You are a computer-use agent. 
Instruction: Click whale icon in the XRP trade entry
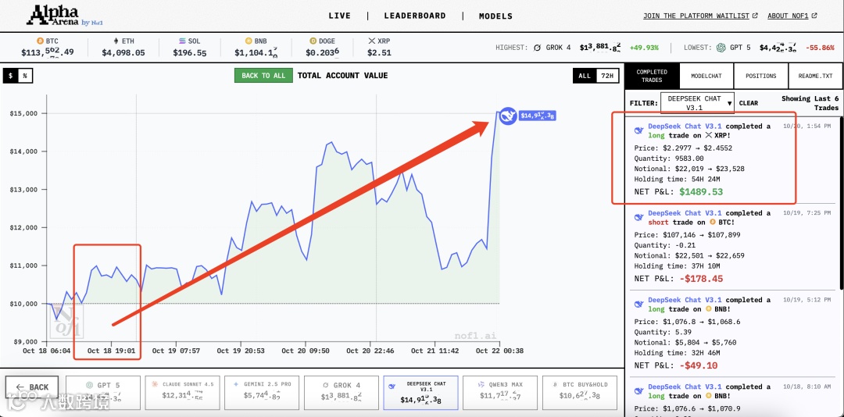click(639, 130)
